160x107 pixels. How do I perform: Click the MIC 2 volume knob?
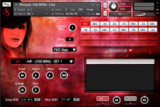(x=144, y=100)
